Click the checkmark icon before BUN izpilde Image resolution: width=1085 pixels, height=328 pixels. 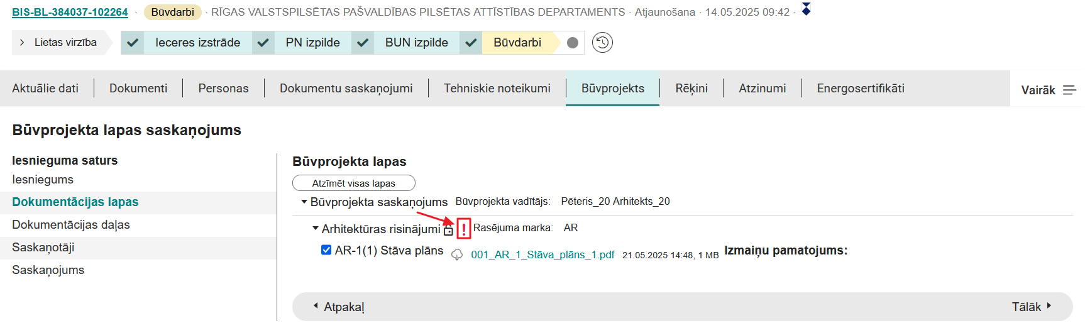363,43
